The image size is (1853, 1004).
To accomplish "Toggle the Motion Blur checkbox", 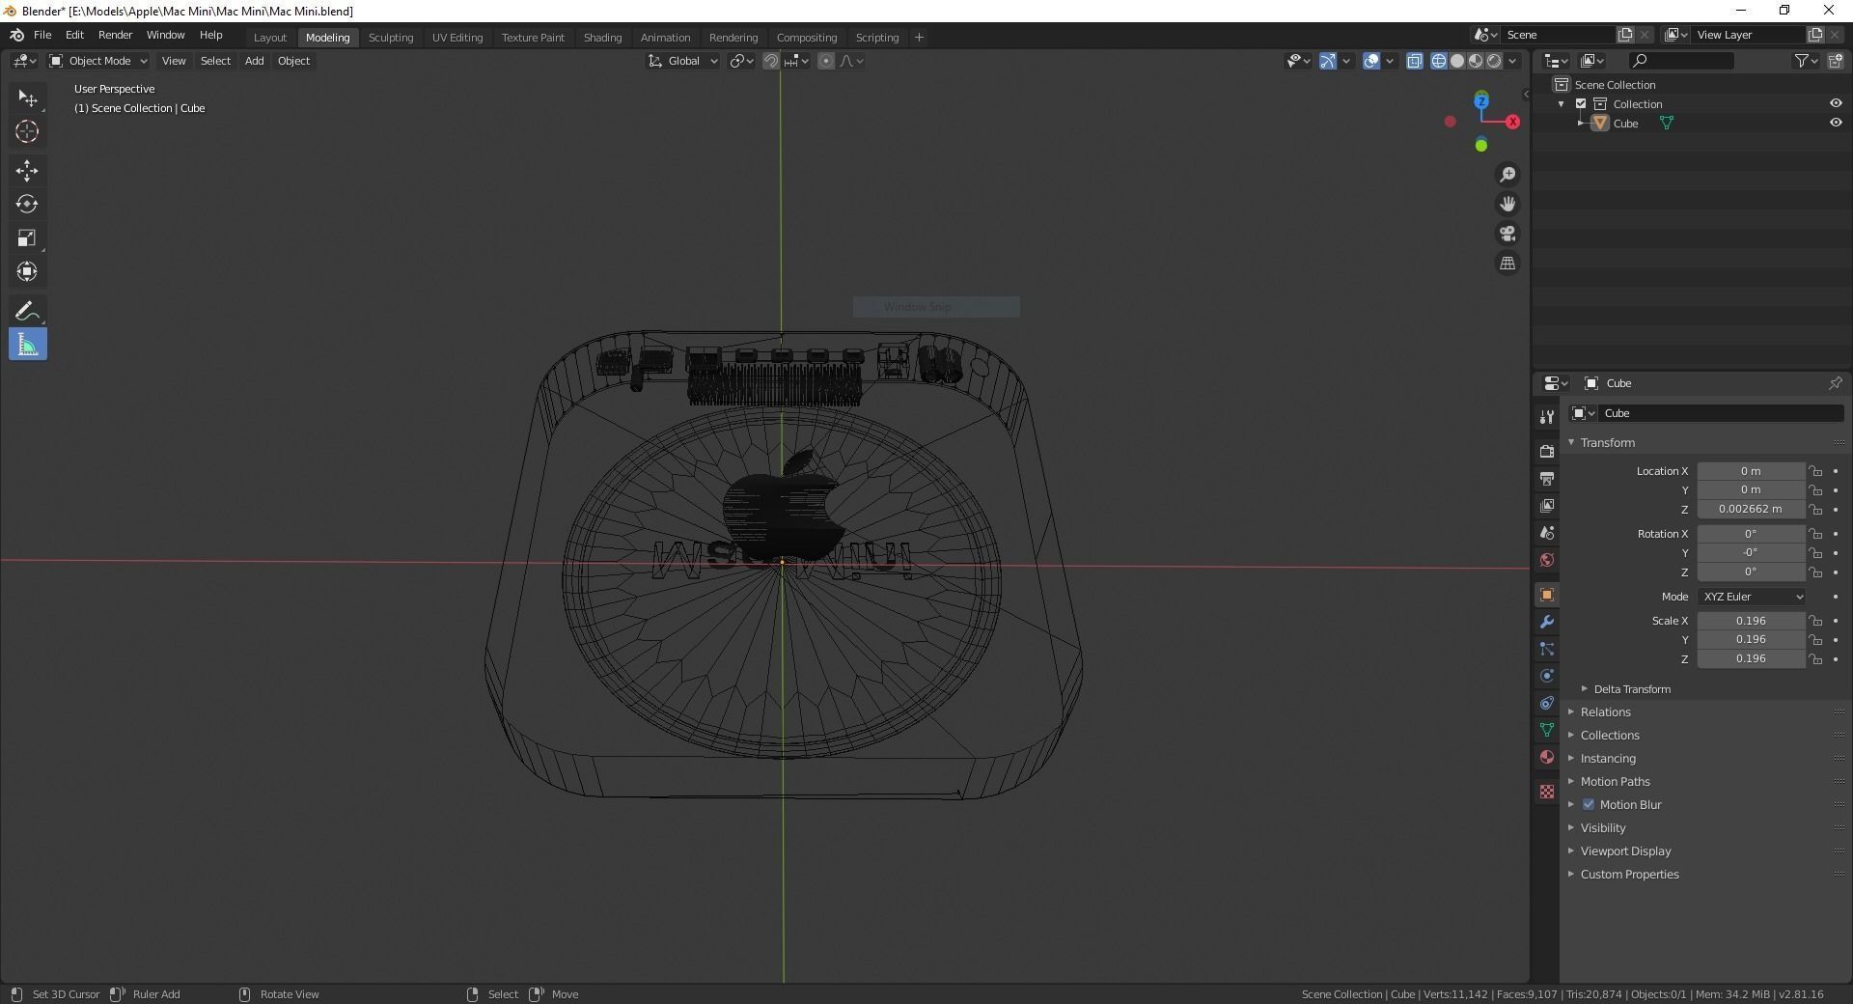I will [1589, 804].
